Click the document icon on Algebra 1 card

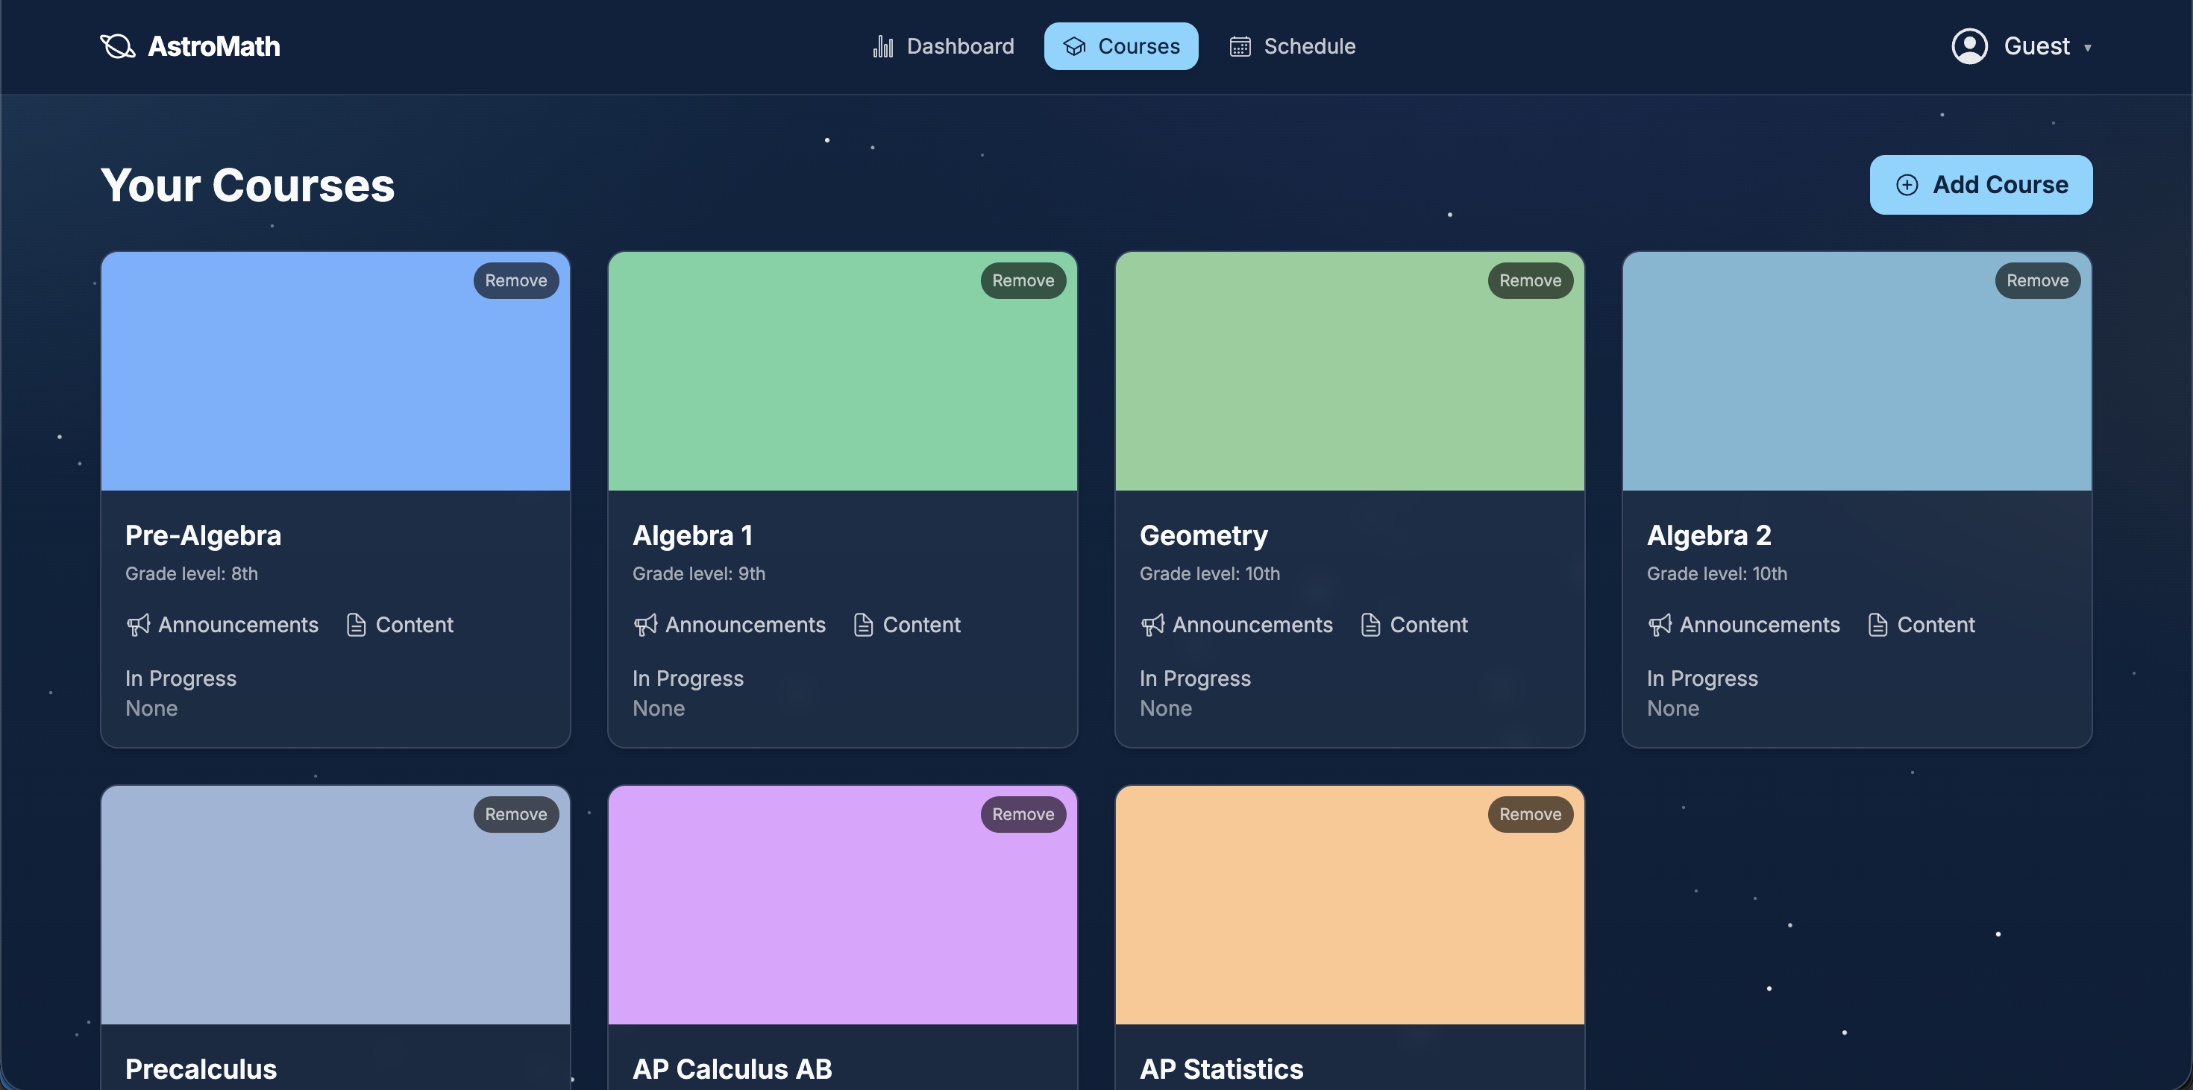[x=863, y=625]
